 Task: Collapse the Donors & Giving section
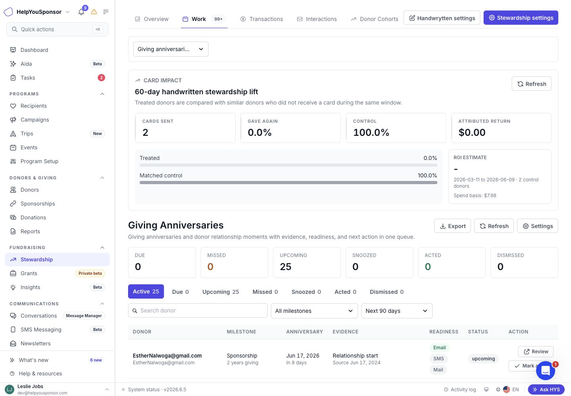point(102,178)
